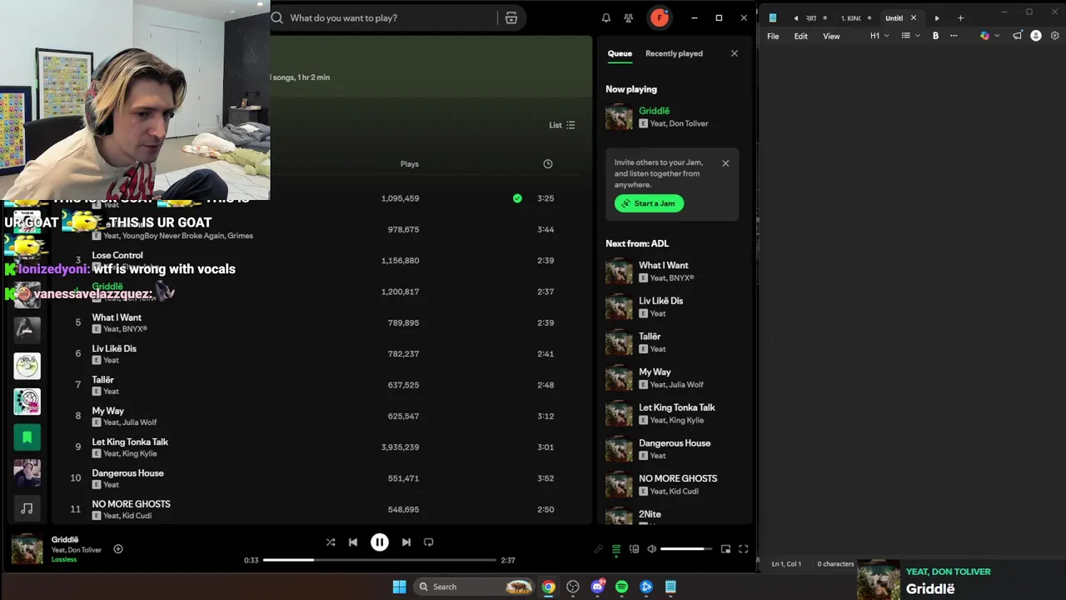Open the Windows Start button

399,587
